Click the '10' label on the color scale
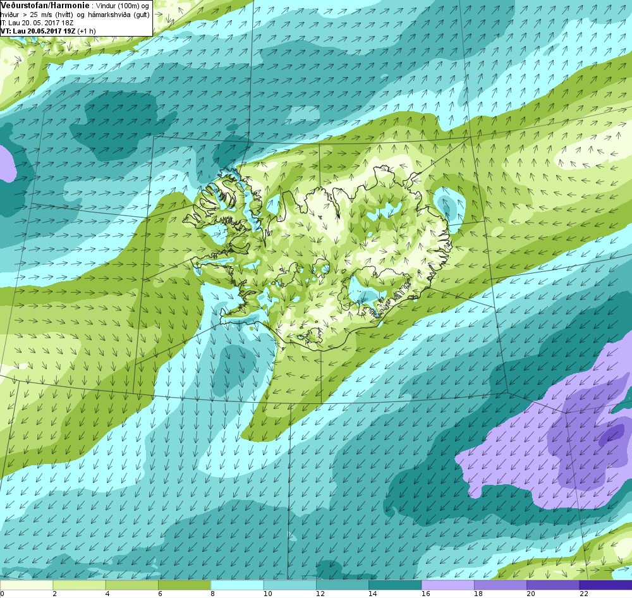Screen dimensions: 632x598 coord(267,594)
